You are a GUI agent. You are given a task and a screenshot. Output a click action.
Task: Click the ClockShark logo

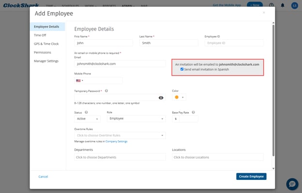[21, 5]
